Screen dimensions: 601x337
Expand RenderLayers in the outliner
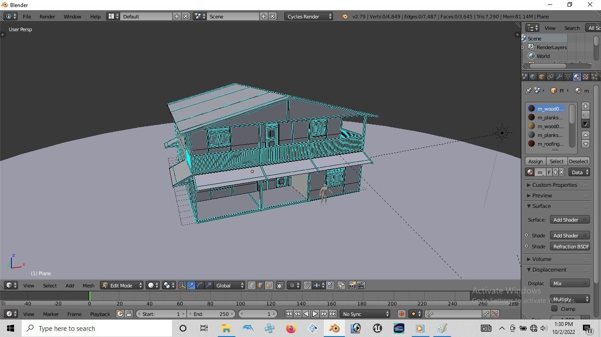click(x=523, y=47)
